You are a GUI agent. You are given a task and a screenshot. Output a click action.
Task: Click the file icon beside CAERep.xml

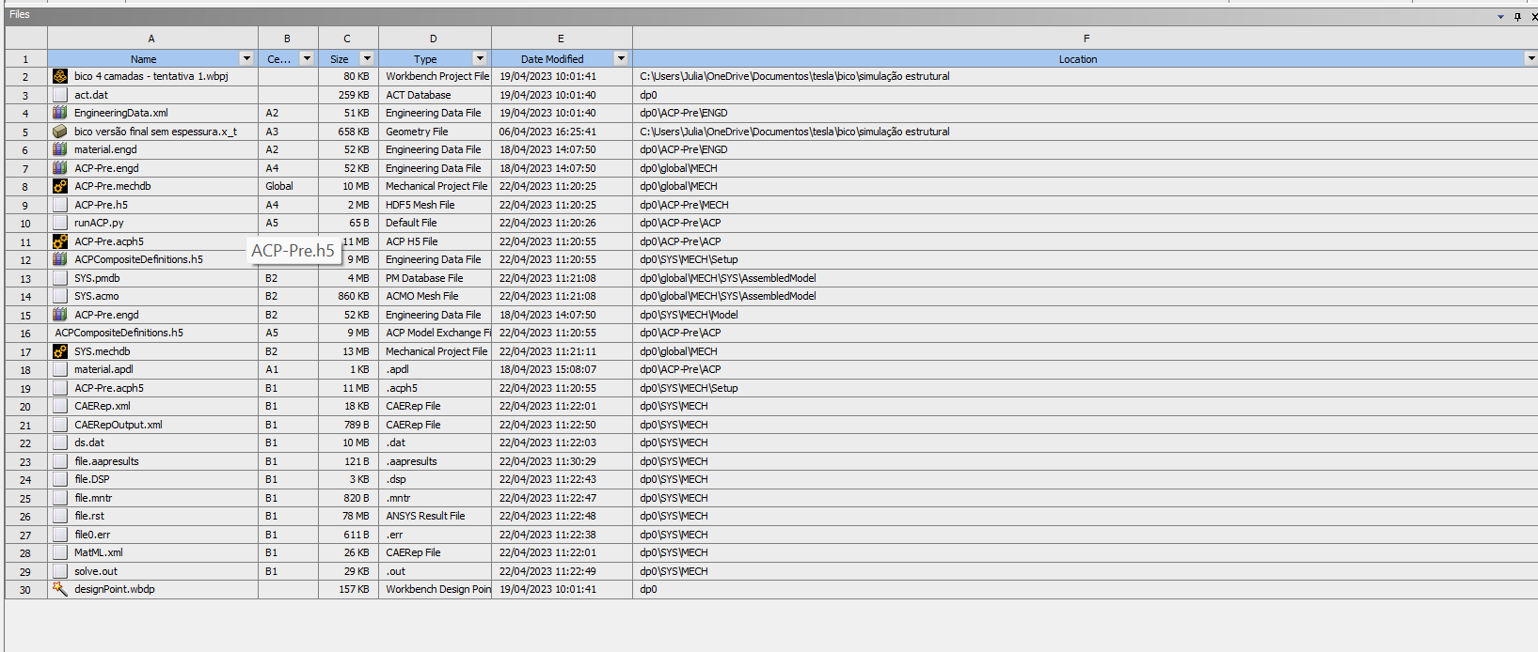pyautogui.click(x=60, y=406)
